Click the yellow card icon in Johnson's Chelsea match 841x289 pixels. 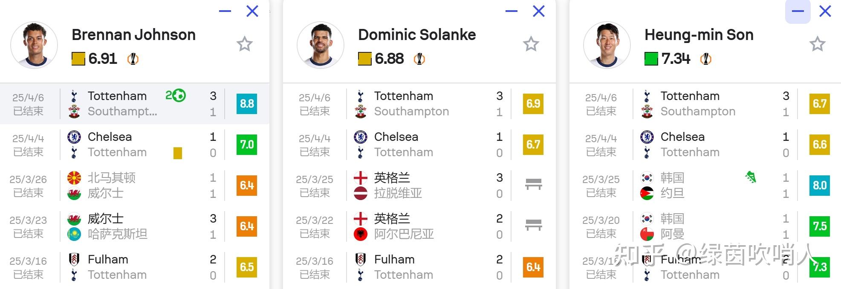tap(178, 153)
